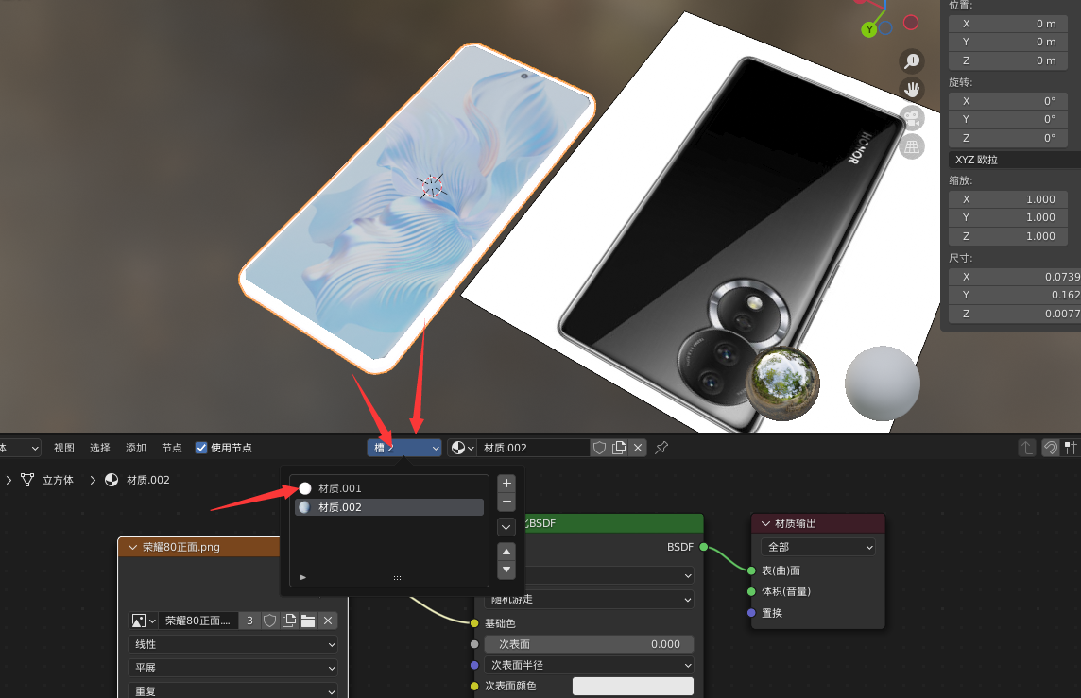The image size is (1081, 698).
Task: Click the viewport zoom magnifier icon
Action: [912, 60]
